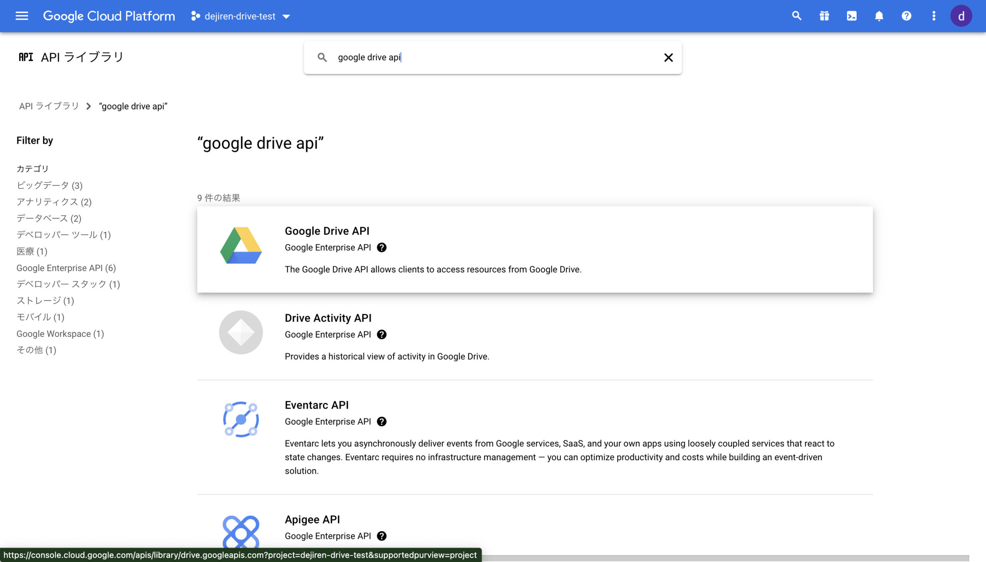Click help icon under Drive Activity API
Screen dimensions: 986x562
(x=381, y=335)
